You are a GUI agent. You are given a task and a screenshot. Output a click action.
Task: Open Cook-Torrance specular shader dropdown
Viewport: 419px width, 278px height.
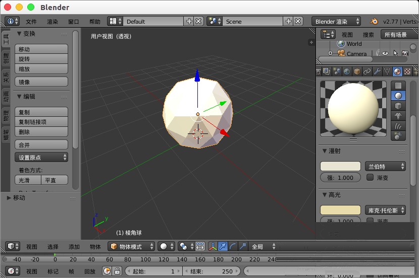[x=385, y=211]
